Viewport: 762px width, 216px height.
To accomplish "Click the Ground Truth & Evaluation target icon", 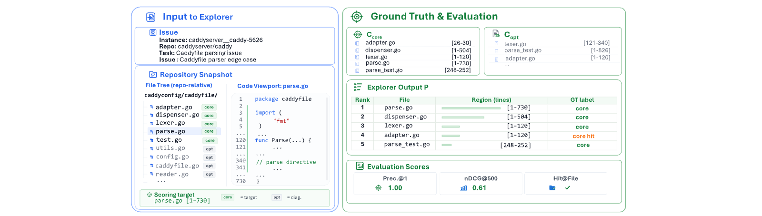I will [x=357, y=17].
